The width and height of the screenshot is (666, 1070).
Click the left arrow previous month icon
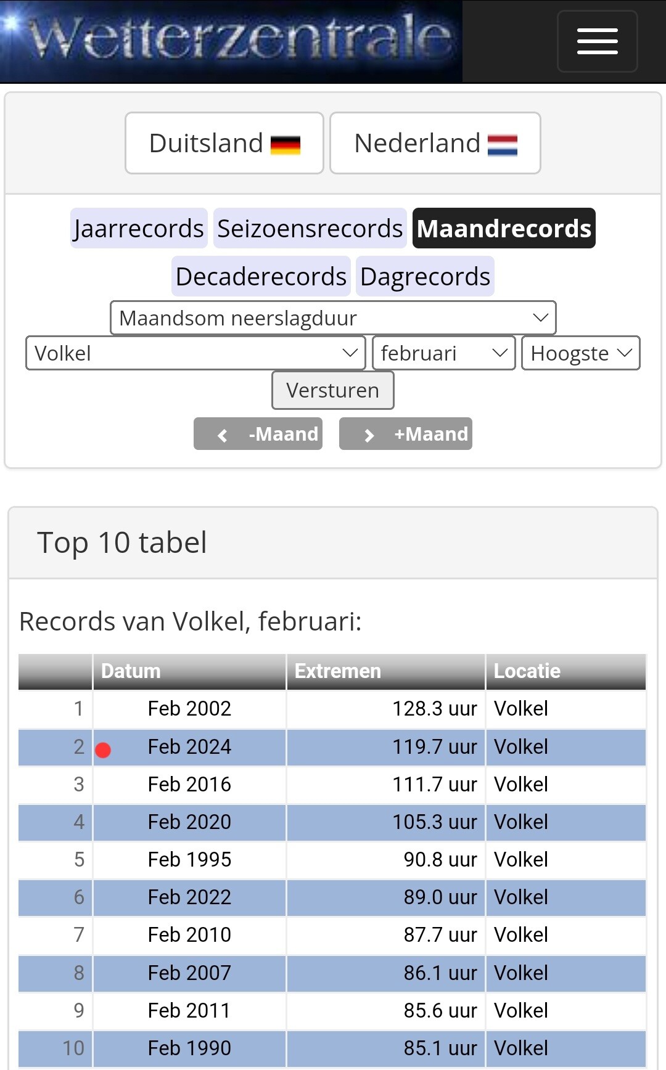coord(223,435)
